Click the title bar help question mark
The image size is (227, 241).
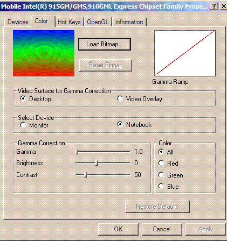214,6
